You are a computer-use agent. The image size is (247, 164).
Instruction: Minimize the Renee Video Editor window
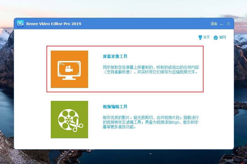(x=221, y=24)
